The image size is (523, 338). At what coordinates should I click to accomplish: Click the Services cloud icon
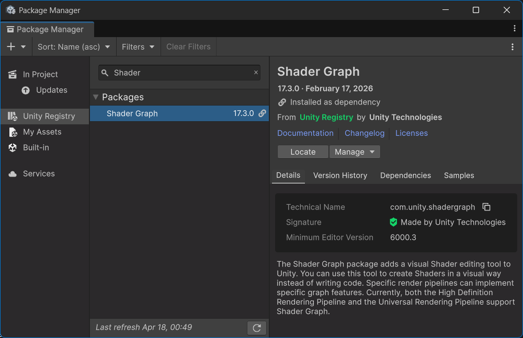13,173
